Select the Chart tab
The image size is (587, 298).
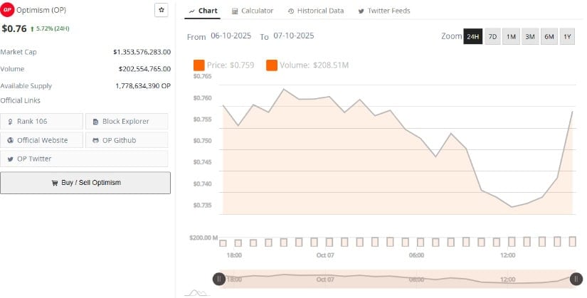(x=204, y=11)
